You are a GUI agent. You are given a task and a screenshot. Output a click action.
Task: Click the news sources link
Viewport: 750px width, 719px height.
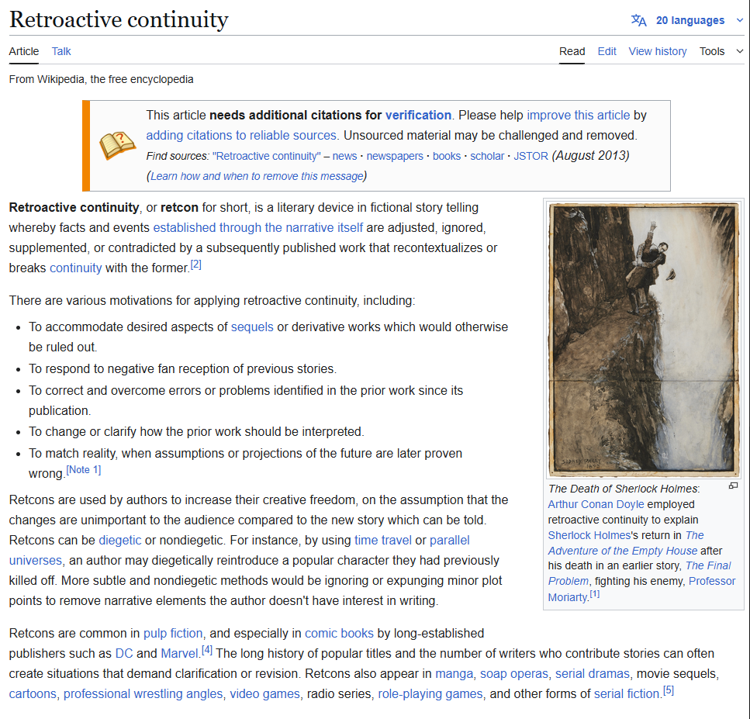[x=344, y=156]
